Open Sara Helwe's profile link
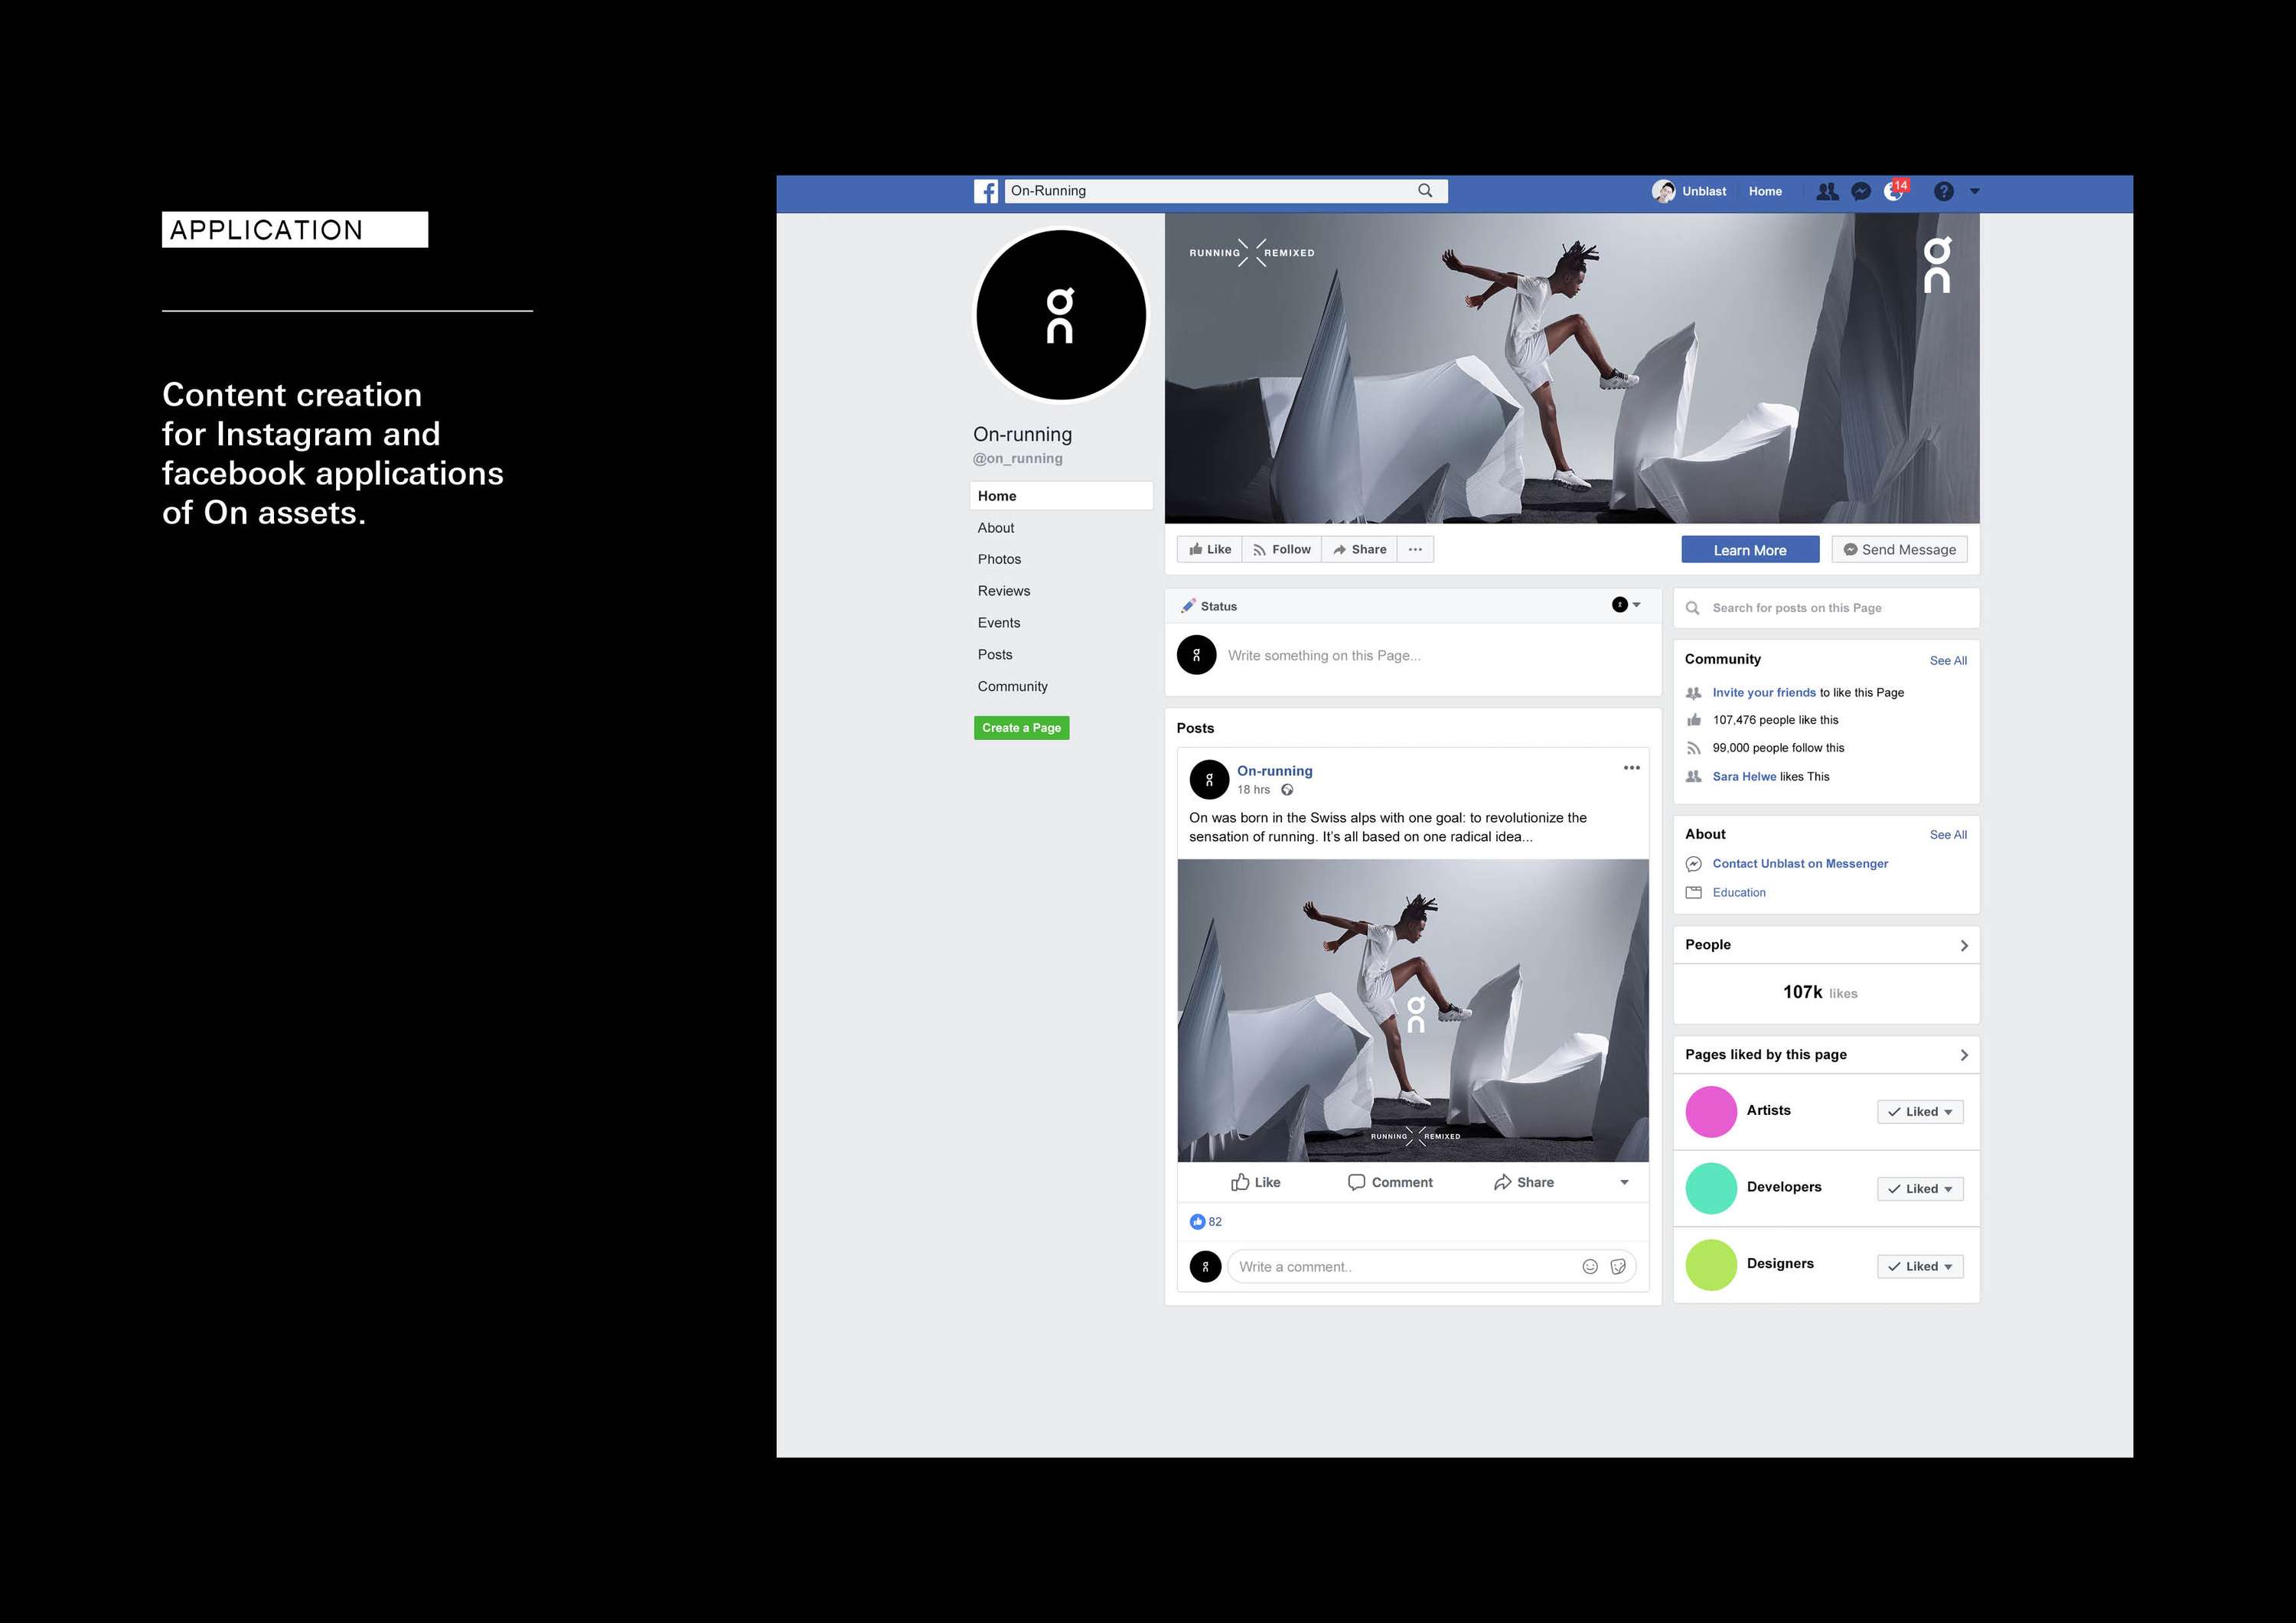 (1744, 777)
